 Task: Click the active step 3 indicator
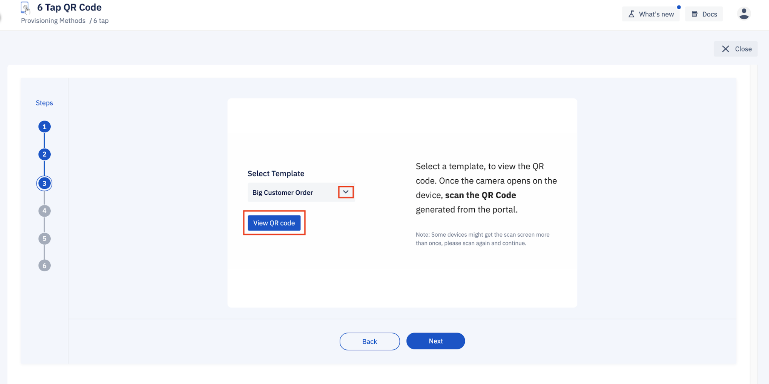point(44,183)
